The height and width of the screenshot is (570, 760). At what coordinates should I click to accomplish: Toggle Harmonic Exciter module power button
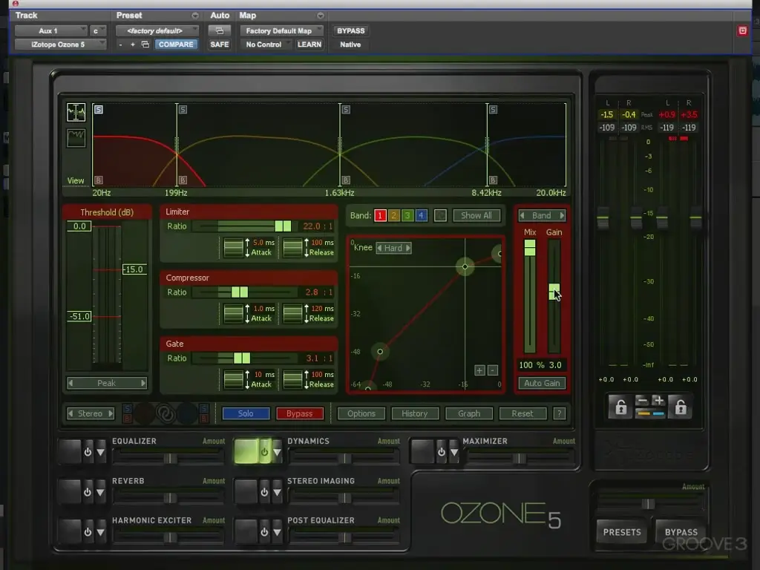pyautogui.click(x=88, y=531)
